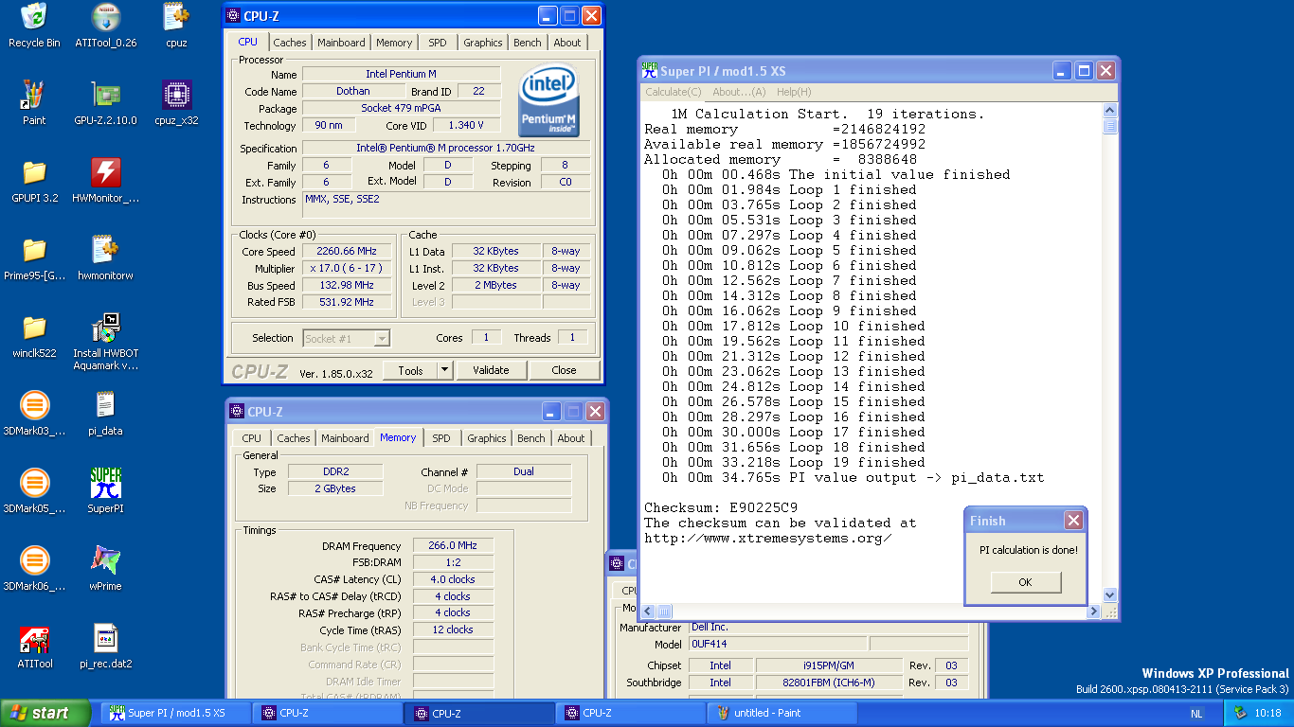Image resolution: width=1294 pixels, height=727 pixels.
Task: Open About...(A) menu in Super PI
Action: click(739, 92)
